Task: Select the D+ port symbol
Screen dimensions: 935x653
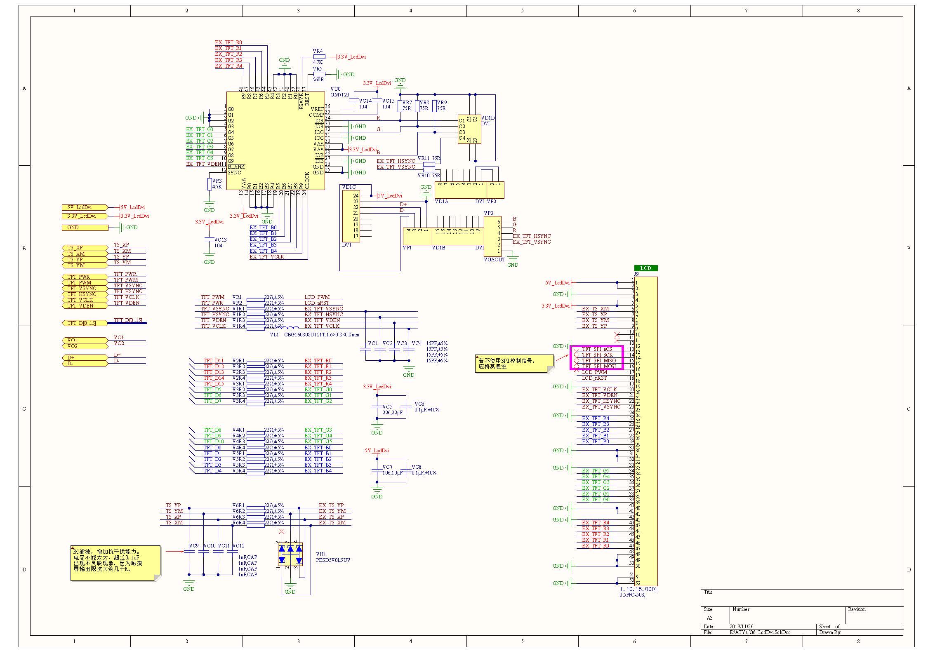Action: (x=85, y=357)
